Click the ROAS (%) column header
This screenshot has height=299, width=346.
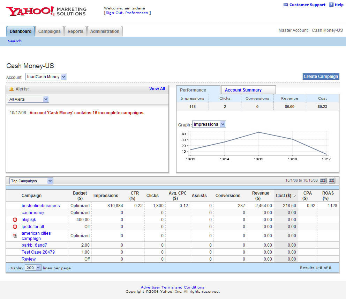pos(328,196)
